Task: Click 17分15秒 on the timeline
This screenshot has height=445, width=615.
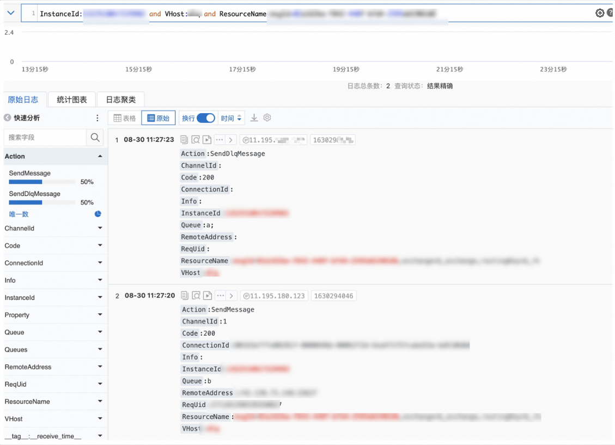Action: pyautogui.click(x=242, y=69)
